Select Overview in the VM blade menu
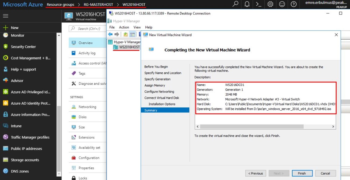This screenshot has width=350, height=180. [87, 43]
